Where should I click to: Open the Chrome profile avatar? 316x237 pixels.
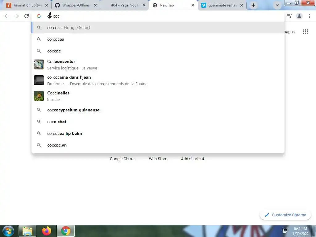tap(299, 16)
